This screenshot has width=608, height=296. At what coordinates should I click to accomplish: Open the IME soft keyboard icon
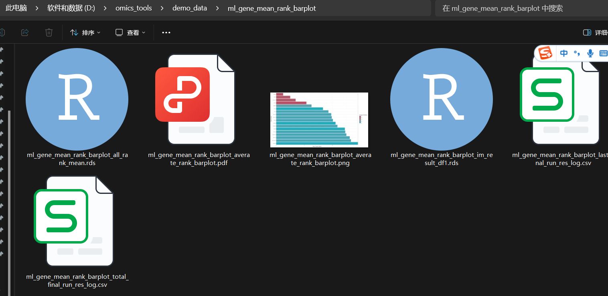(x=603, y=53)
